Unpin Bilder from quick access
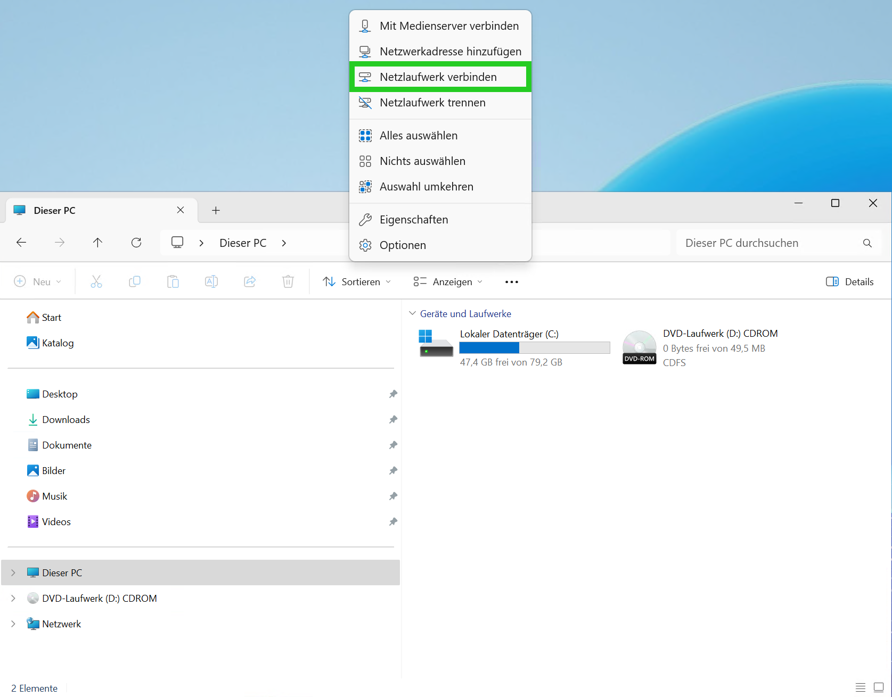This screenshot has height=697, width=892. pyautogui.click(x=393, y=470)
